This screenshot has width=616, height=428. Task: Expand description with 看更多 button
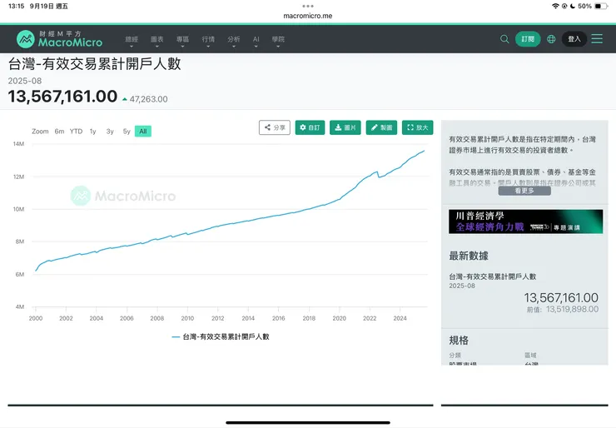(x=524, y=191)
